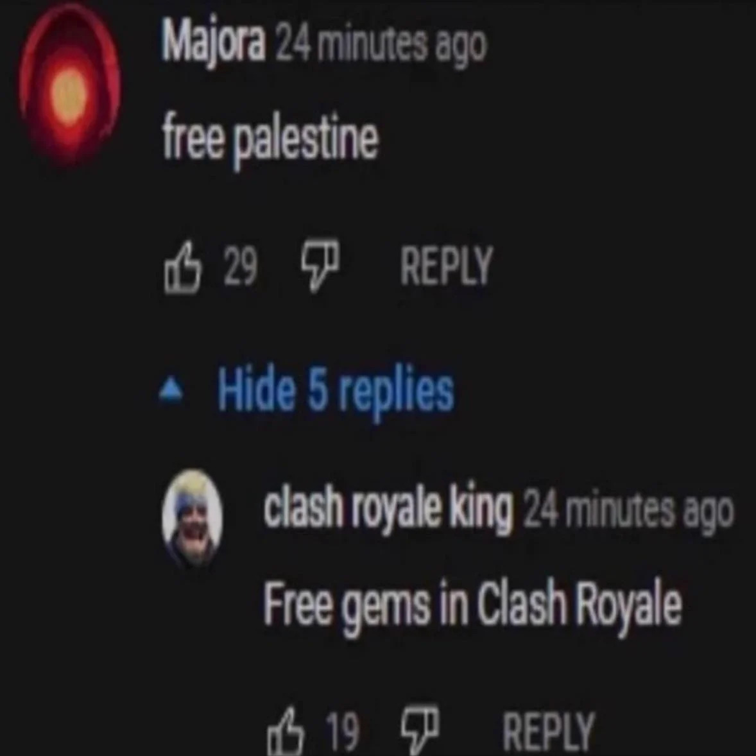Dislike Majora's comment with thumbs down
The height and width of the screenshot is (756, 756).
click(x=320, y=266)
